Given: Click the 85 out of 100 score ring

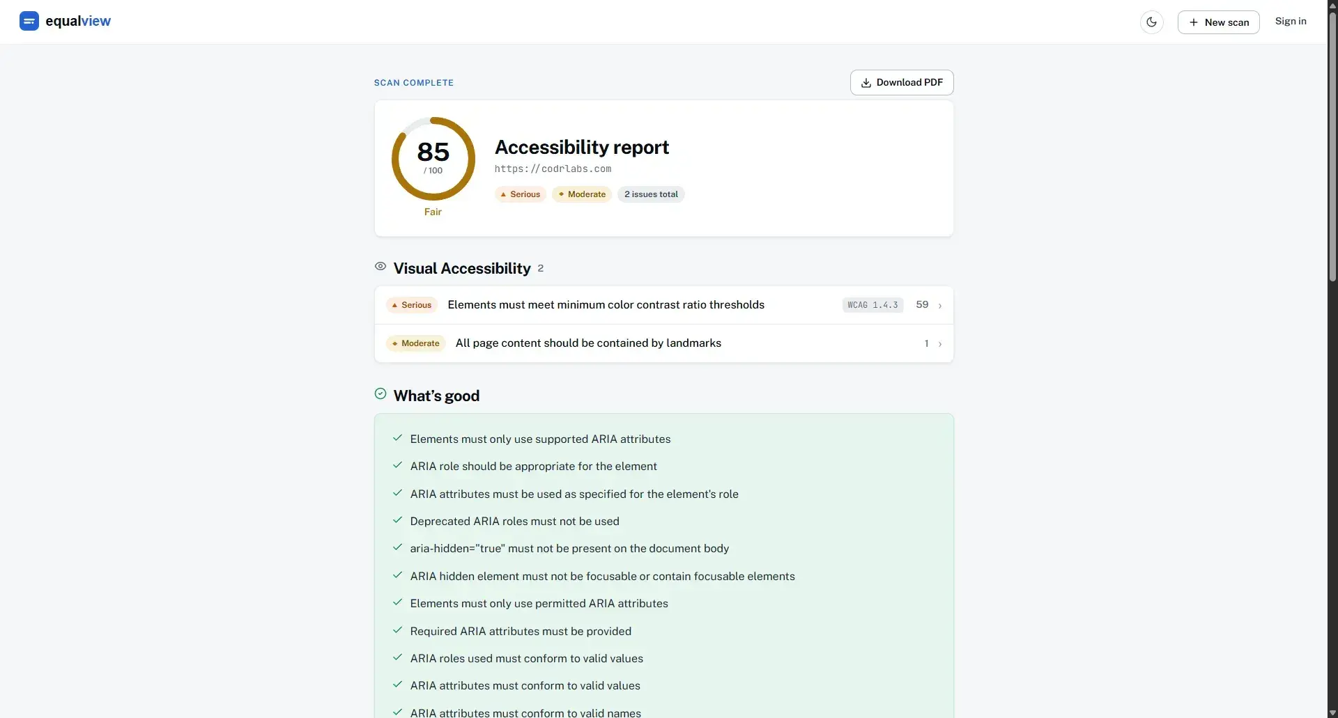Looking at the screenshot, I should (x=433, y=159).
